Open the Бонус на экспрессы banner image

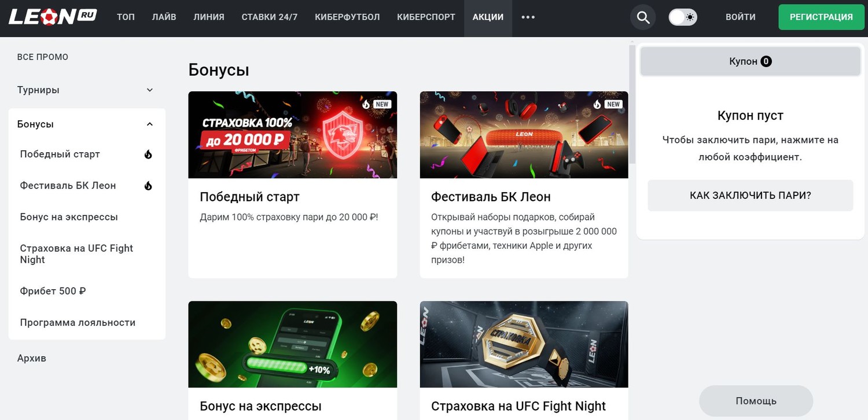(x=293, y=344)
